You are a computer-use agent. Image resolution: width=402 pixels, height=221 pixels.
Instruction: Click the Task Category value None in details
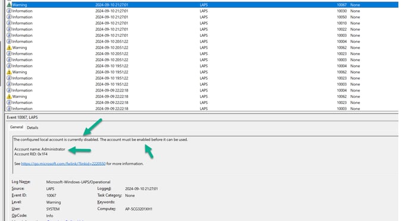(130, 195)
